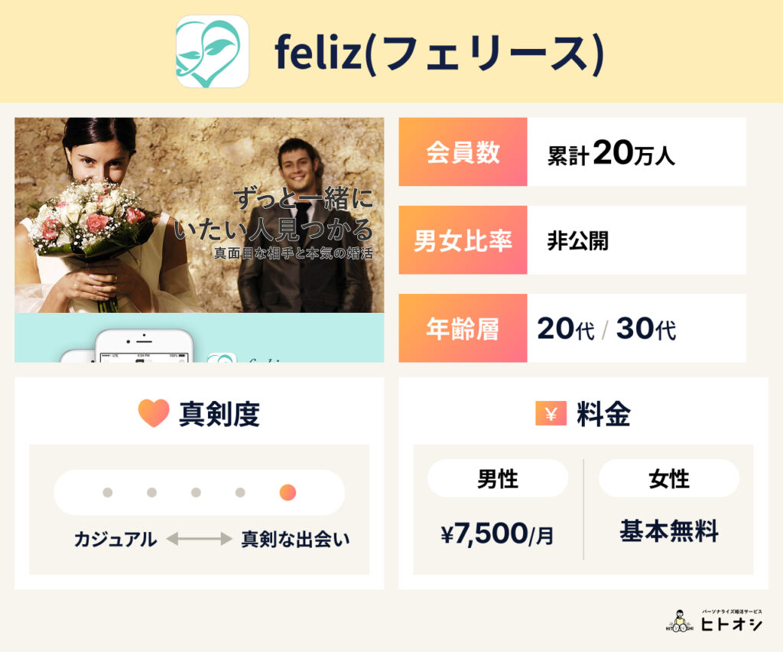
Task: Select the highlighted orange dot on seriousness scale
Action: 288,493
